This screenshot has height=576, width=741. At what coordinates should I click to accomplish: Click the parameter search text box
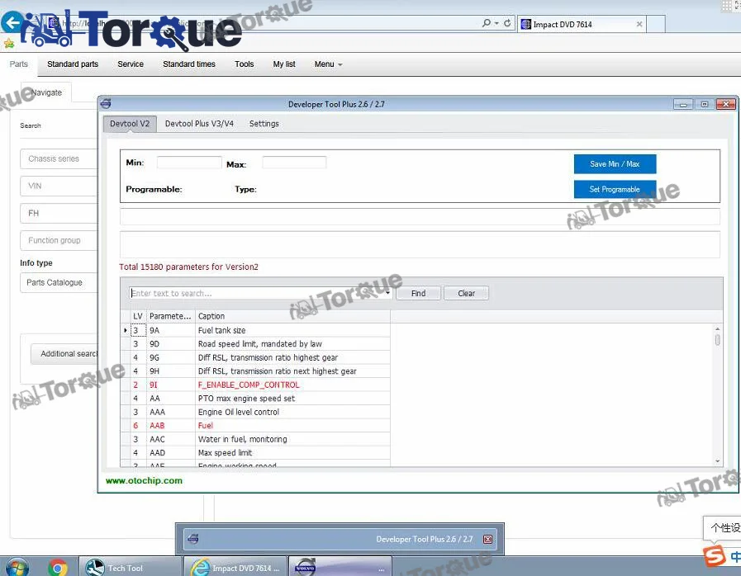(257, 293)
